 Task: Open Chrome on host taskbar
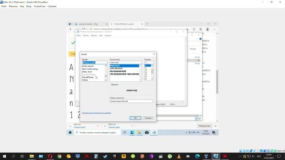pyautogui.click(x=59, y=156)
